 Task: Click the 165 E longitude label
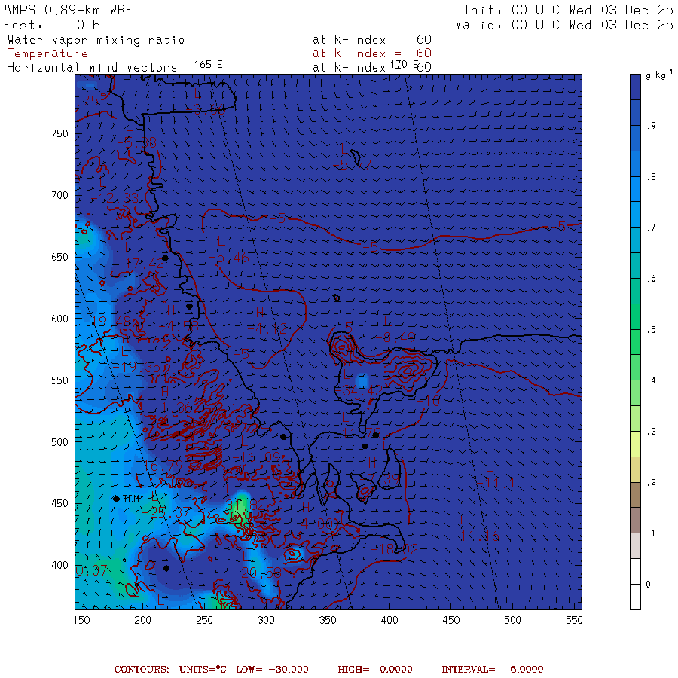click(208, 65)
